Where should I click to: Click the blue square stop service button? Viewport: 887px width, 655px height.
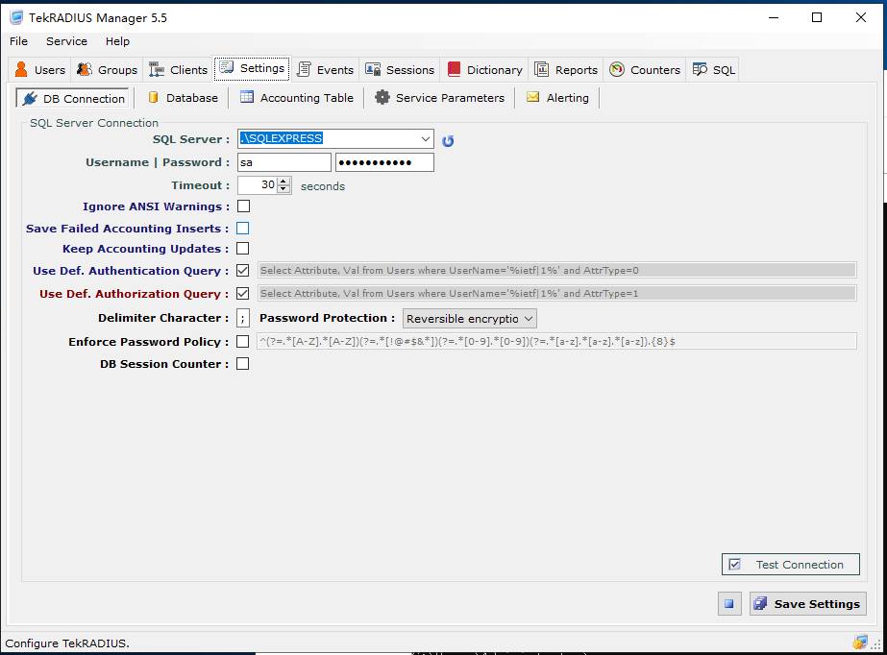point(729,604)
